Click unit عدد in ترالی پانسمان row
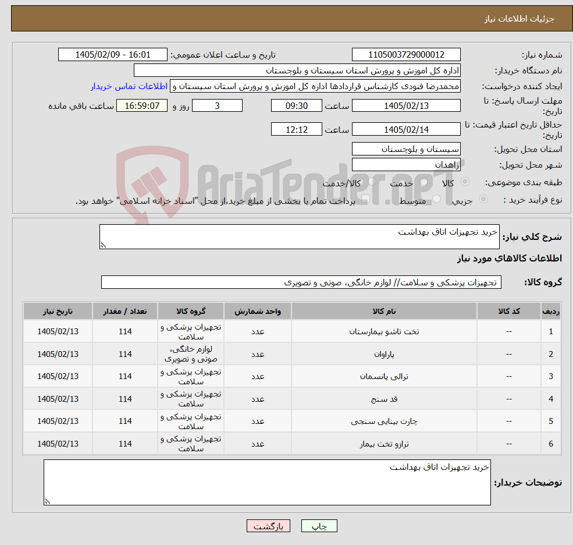 tap(258, 376)
